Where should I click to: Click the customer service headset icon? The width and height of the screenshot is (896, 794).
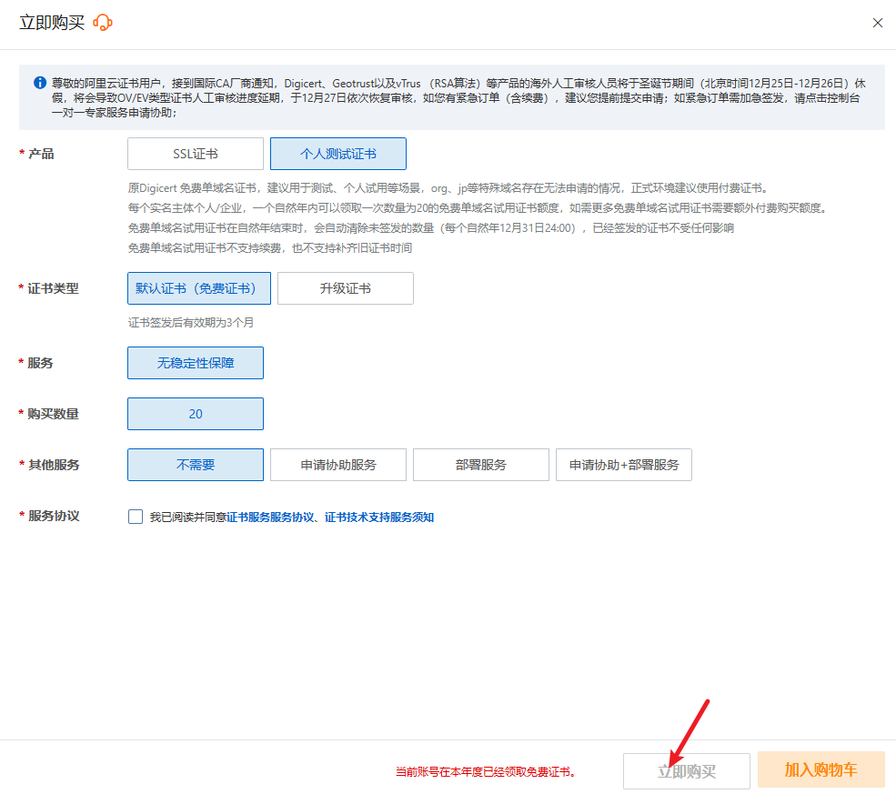click(103, 23)
